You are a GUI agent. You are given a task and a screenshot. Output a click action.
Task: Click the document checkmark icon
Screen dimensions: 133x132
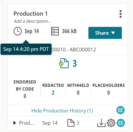64,63
